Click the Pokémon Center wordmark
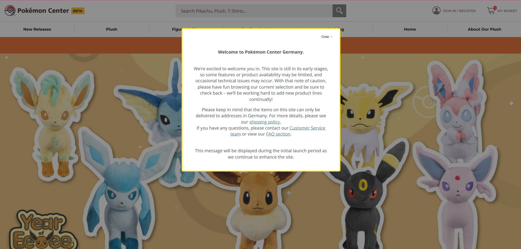 tap(43, 11)
